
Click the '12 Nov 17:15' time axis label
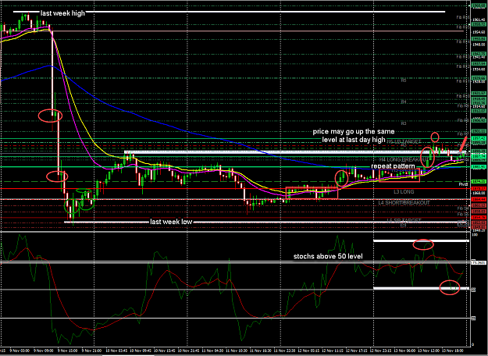(357, 351)
